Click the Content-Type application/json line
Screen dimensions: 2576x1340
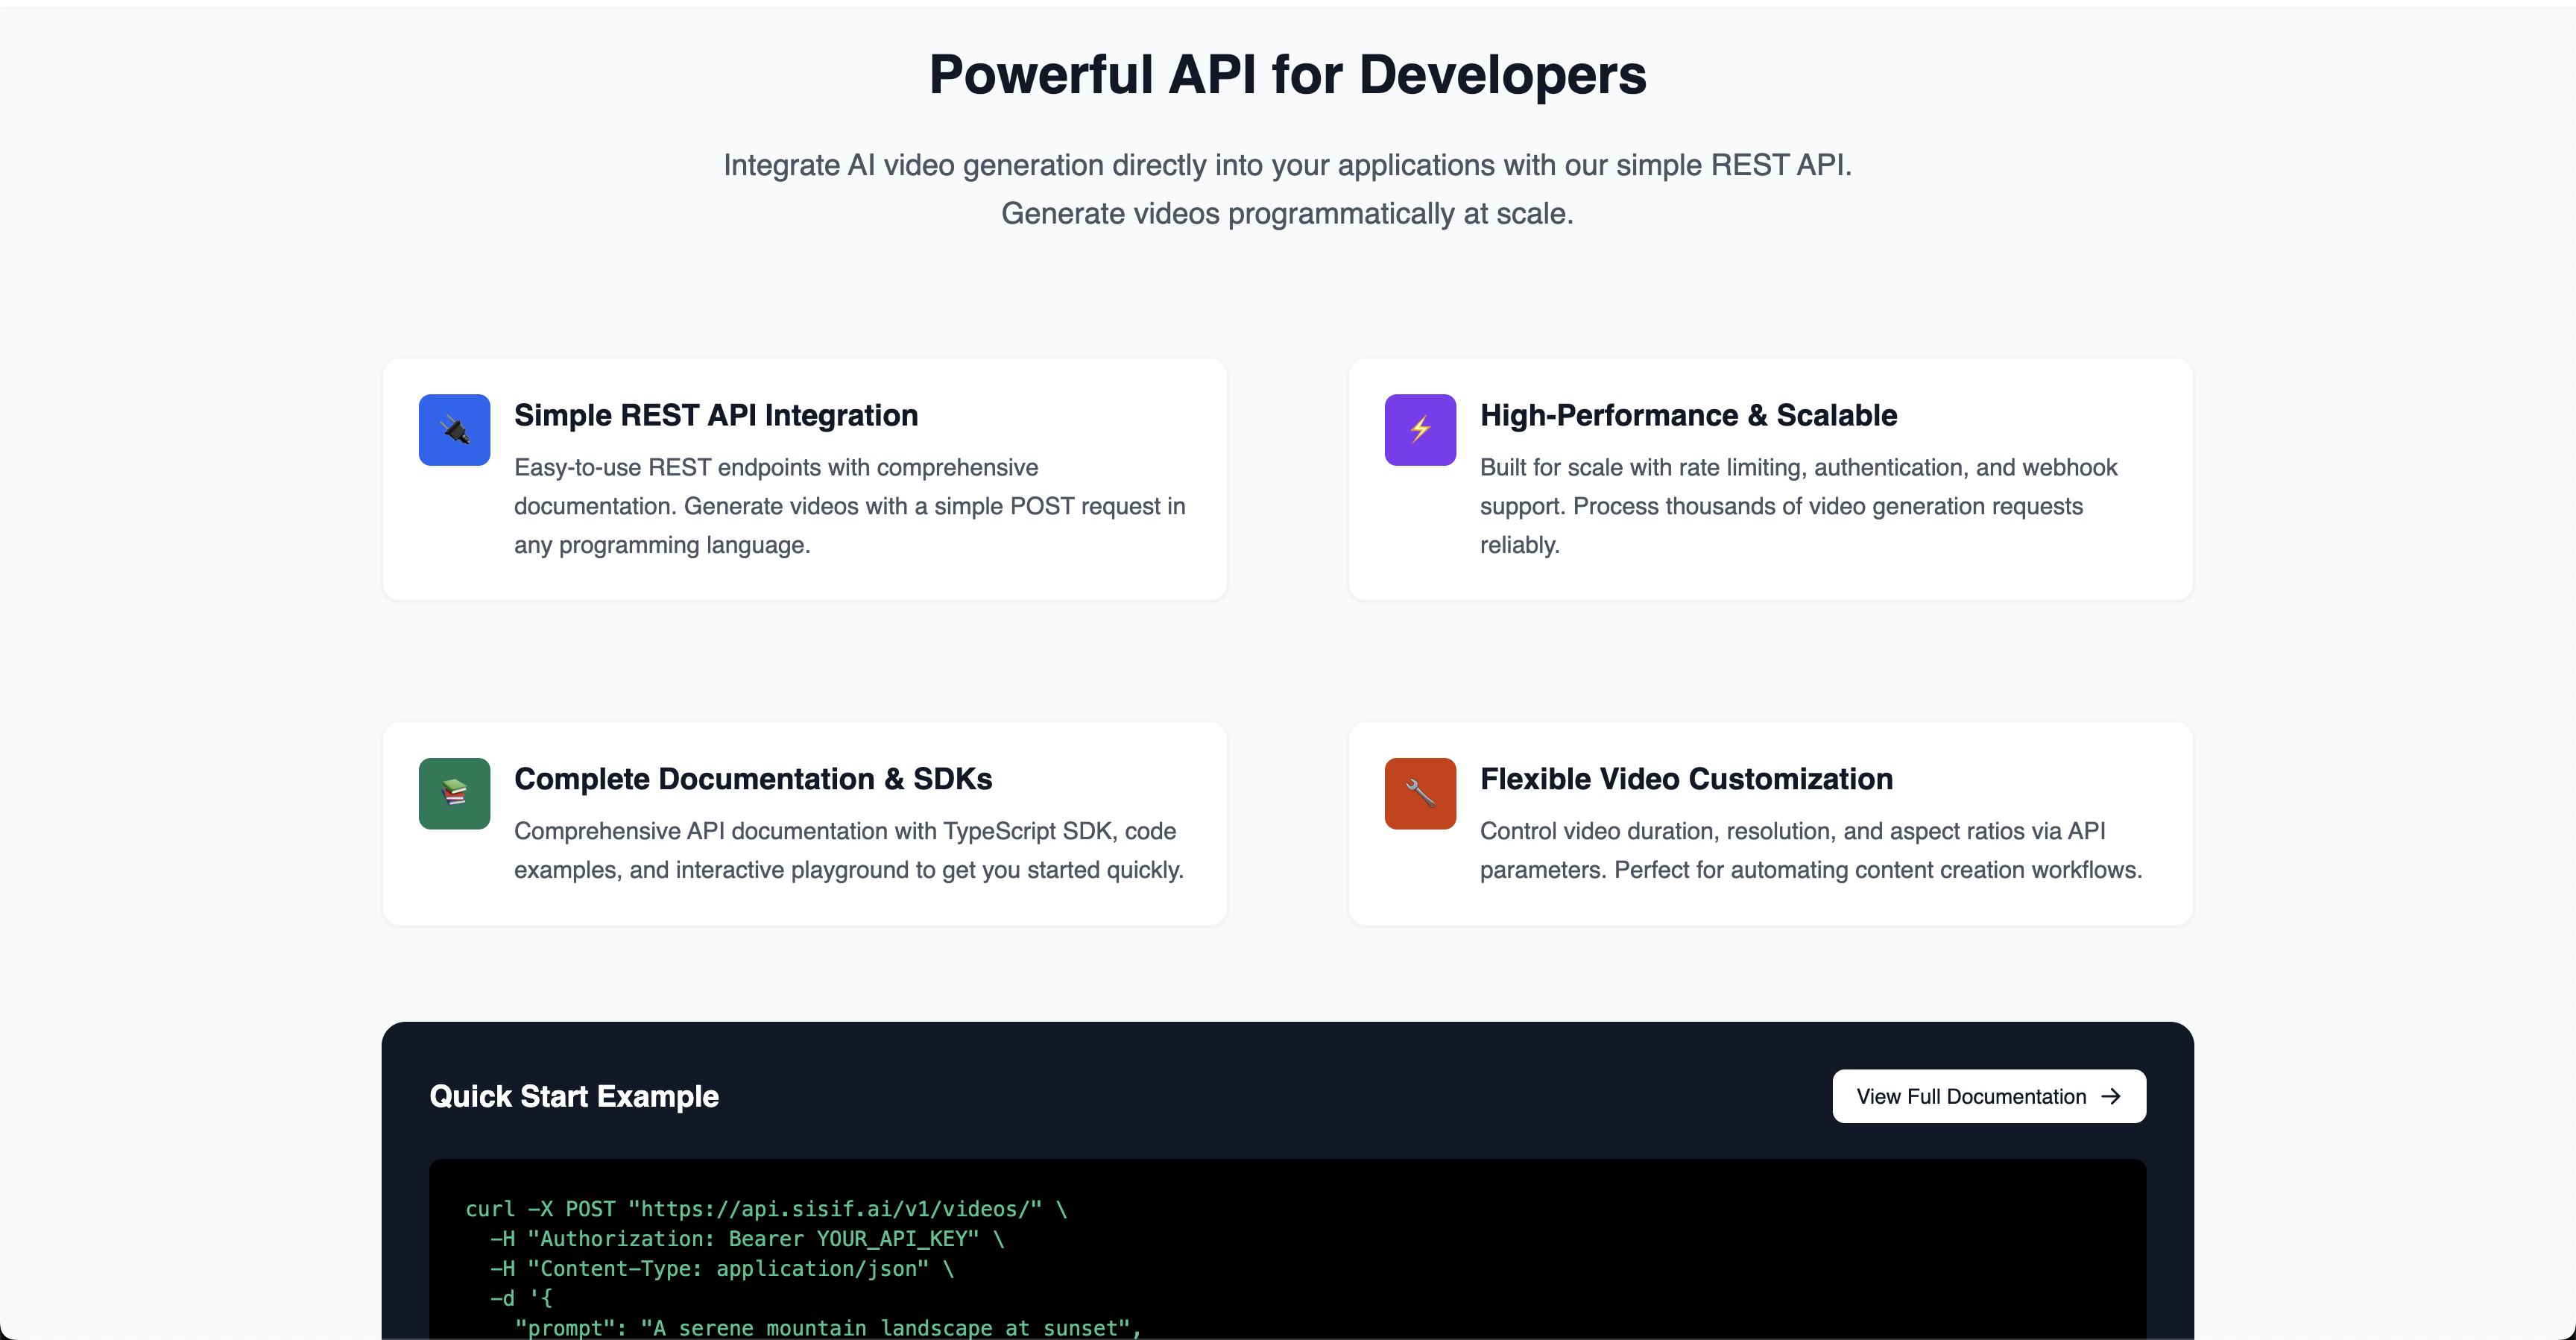(x=722, y=1269)
